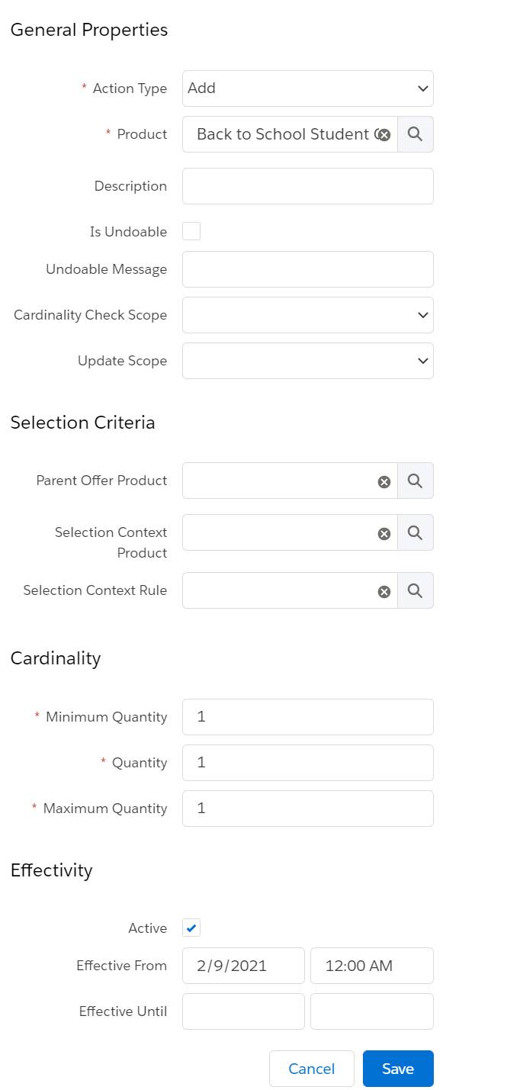Clear the Selection Context Rule field
Image resolution: width=507 pixels, height=1090 pixels.
point(384,591)
